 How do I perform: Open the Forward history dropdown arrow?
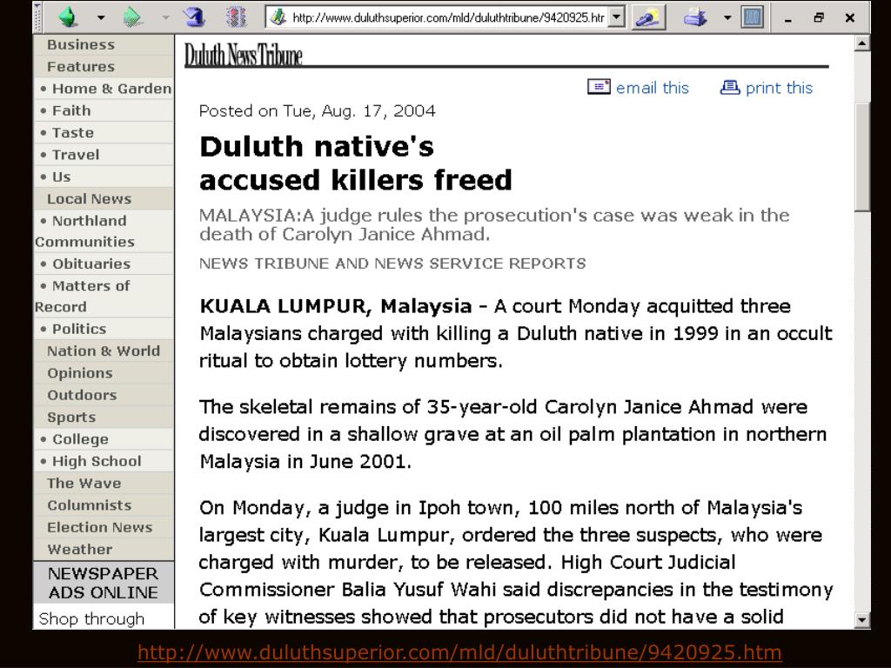click(x=165, y=17)
